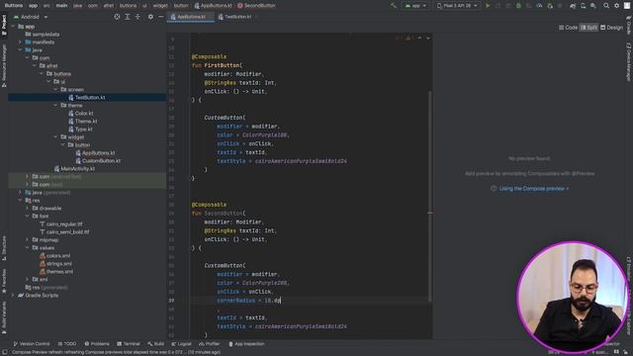Open the Build tool window

[156, 344]
